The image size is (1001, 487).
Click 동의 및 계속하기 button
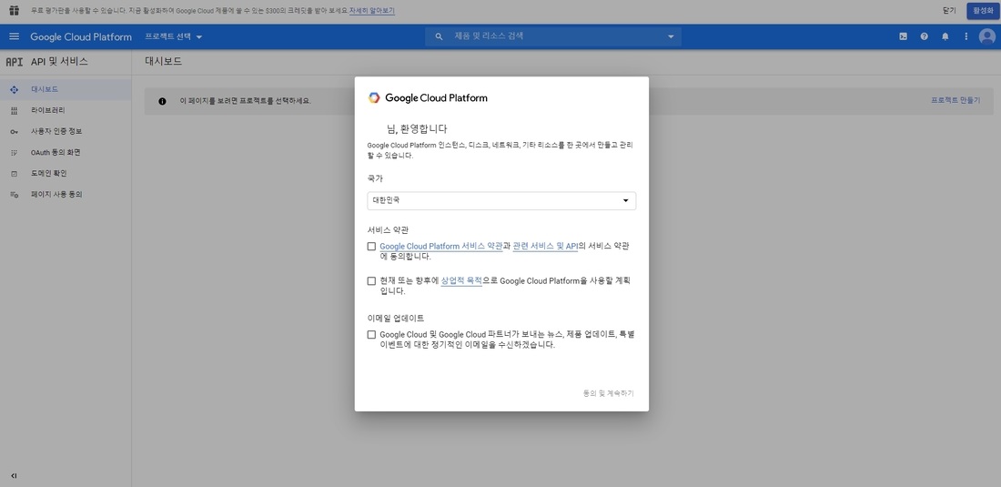pyautogui.click(x=609, y=393)
